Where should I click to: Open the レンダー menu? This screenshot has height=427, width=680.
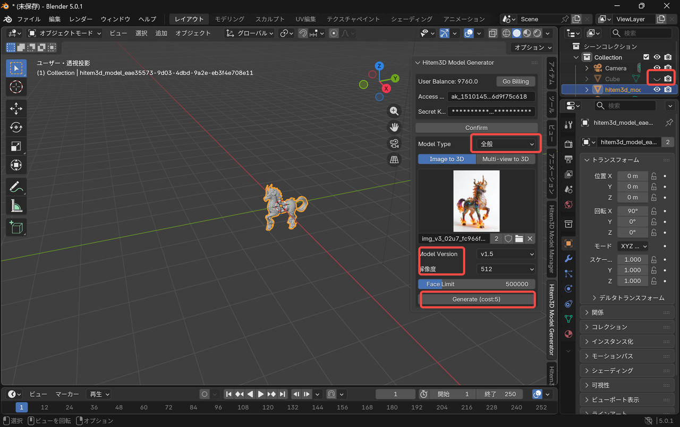[80, 19]
